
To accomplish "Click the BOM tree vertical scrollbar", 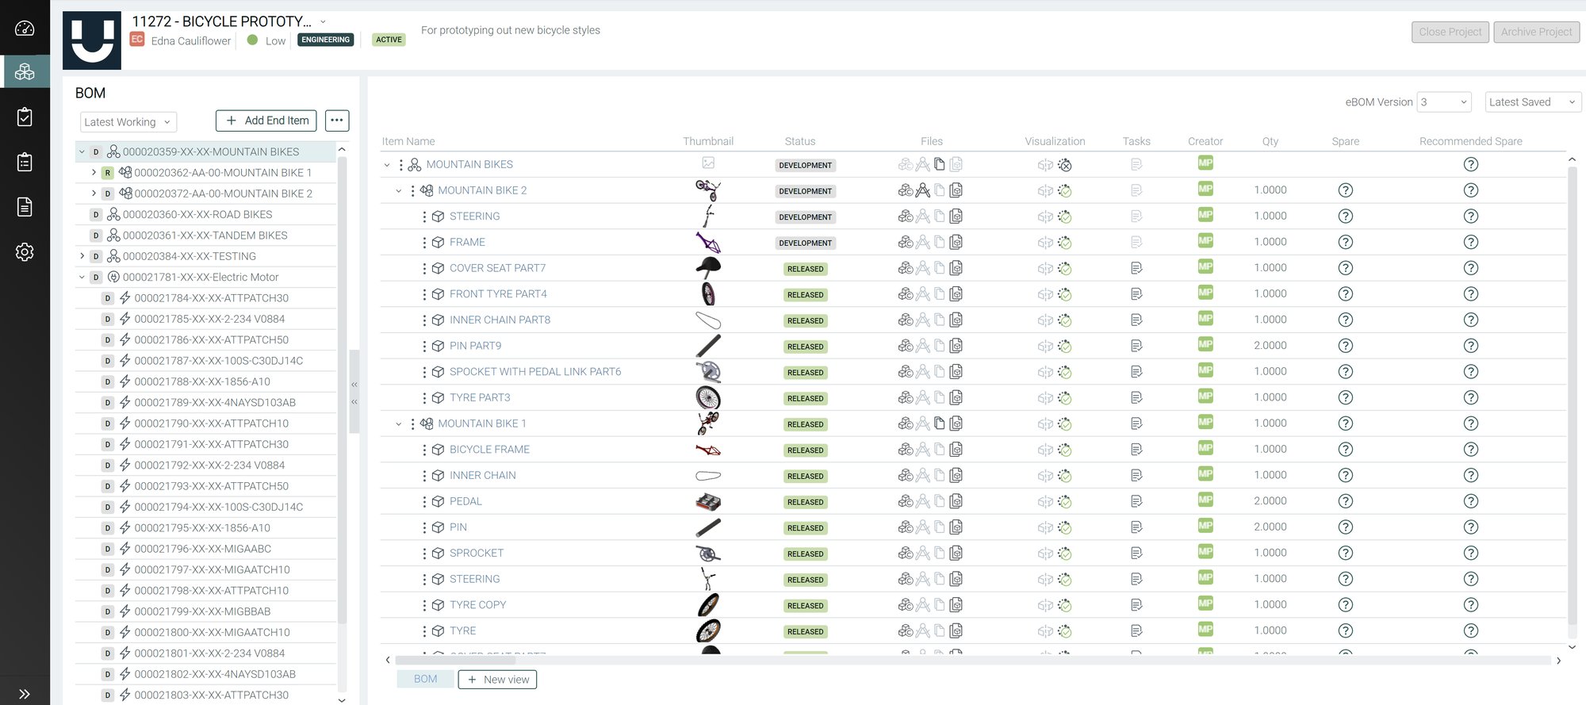I will (x=343, y=389).
